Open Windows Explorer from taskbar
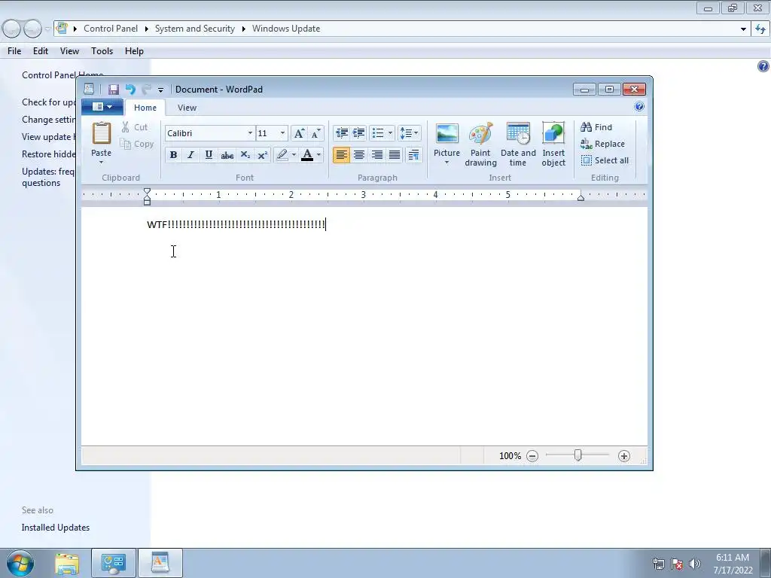 pos(67,564)
